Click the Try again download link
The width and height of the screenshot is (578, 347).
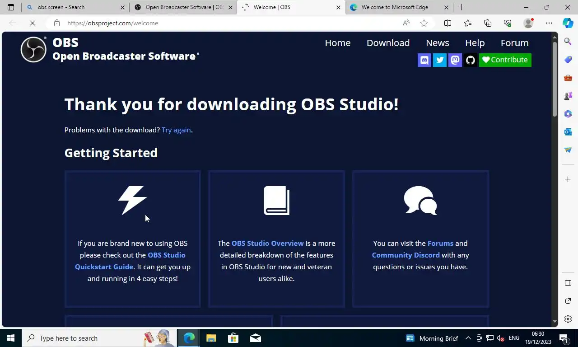(176, 130)
